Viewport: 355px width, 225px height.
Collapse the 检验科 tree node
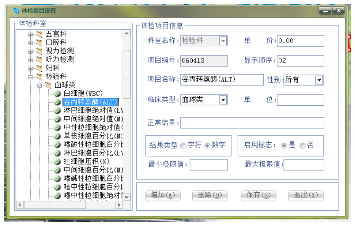pos(30,77)
